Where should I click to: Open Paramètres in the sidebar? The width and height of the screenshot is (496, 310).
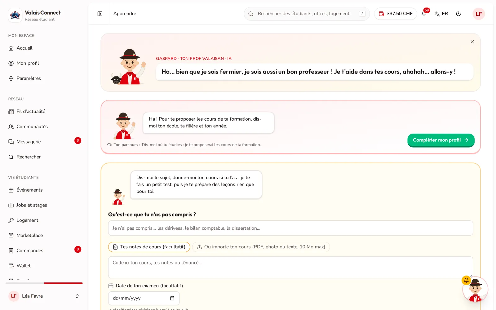45,78
